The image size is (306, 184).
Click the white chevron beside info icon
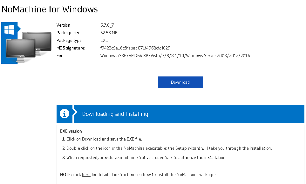coord(75,114)
